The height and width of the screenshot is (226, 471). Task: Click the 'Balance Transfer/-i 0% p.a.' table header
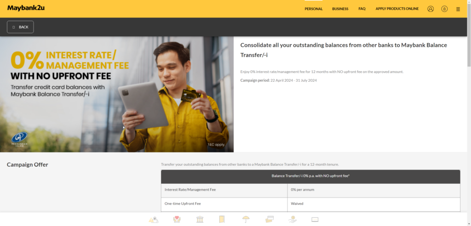[310, 176]
